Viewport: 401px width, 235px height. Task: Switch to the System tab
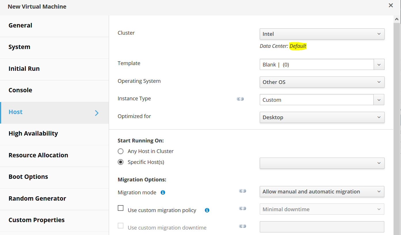(x=20, y=47)
